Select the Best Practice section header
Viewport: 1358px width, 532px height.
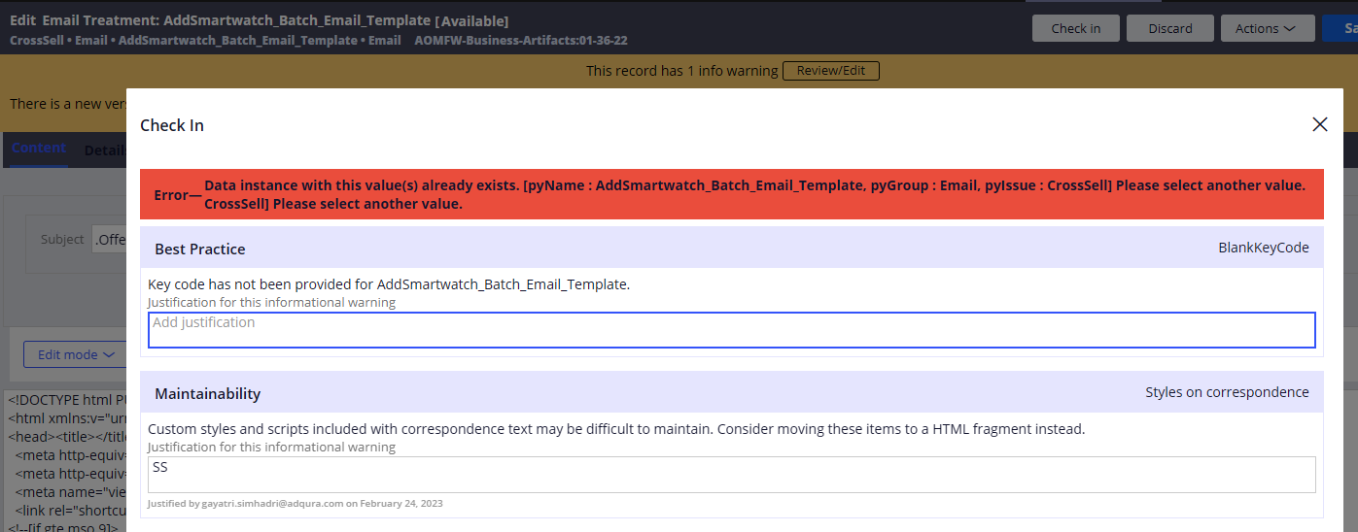200,249
